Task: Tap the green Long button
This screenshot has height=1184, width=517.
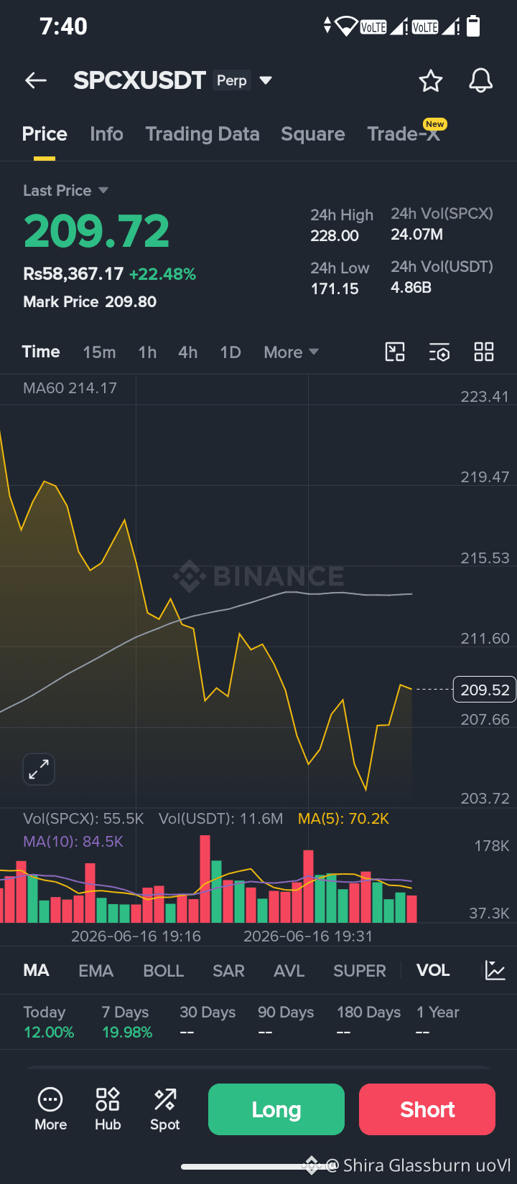Action: (x=276, y=1109)
